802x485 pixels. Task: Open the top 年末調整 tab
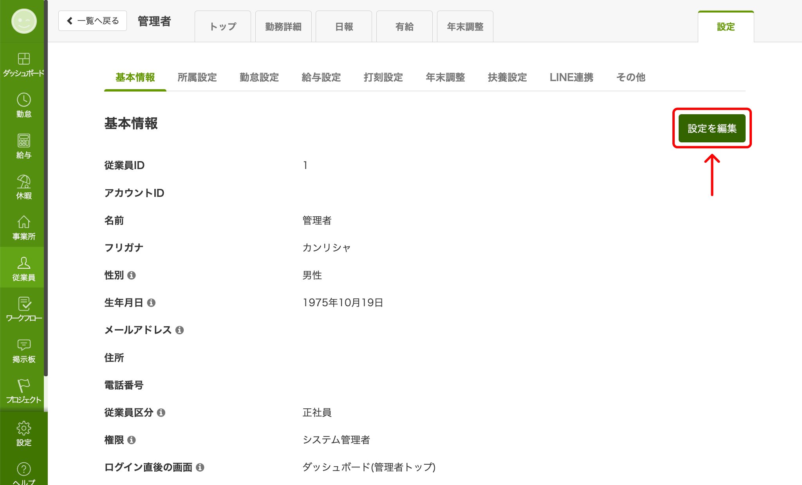465,27
